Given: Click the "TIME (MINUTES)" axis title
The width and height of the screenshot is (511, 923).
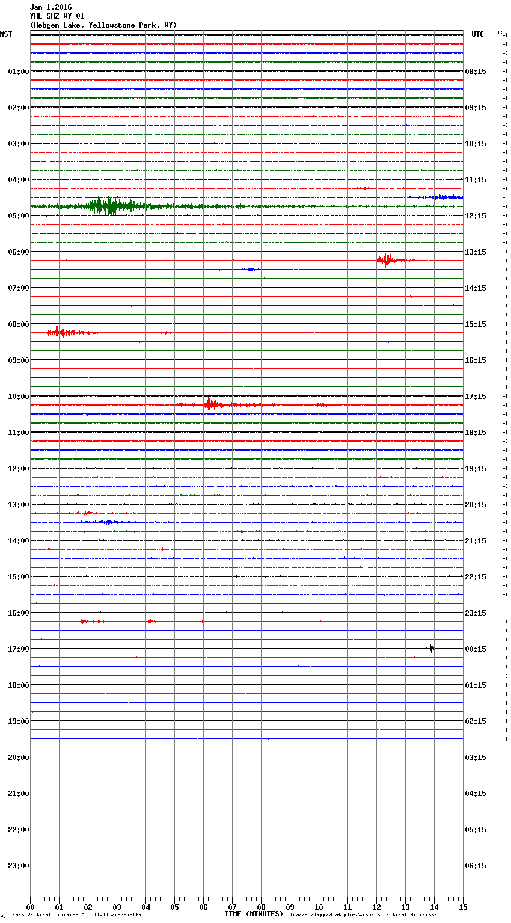Looking at the screenshot, I should [x=254, y=914].
